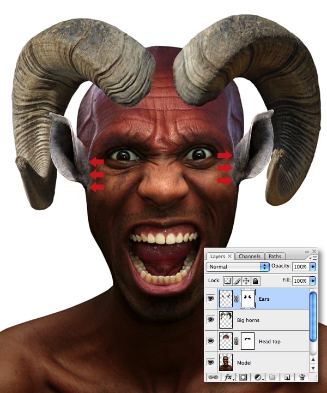This screenshot has width=327, height=393.
Task: Hide the Ears layer
Action: point(211,298)
